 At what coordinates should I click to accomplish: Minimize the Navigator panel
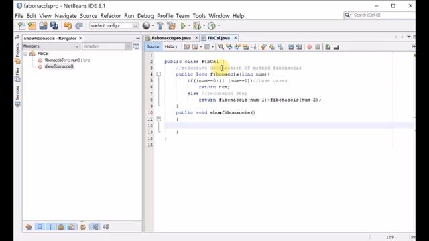[x=138, y=39]
